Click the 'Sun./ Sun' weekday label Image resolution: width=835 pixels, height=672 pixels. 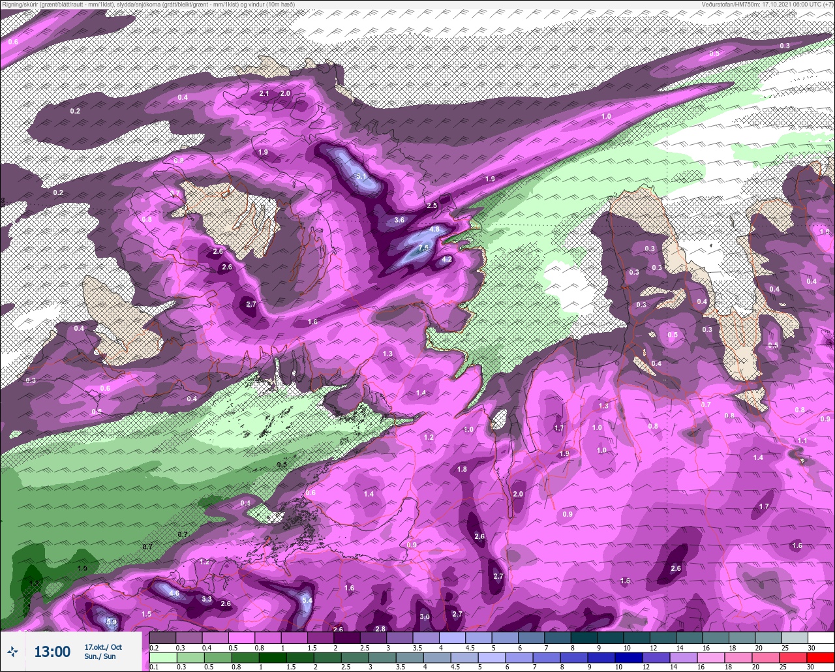coord(100,656)
